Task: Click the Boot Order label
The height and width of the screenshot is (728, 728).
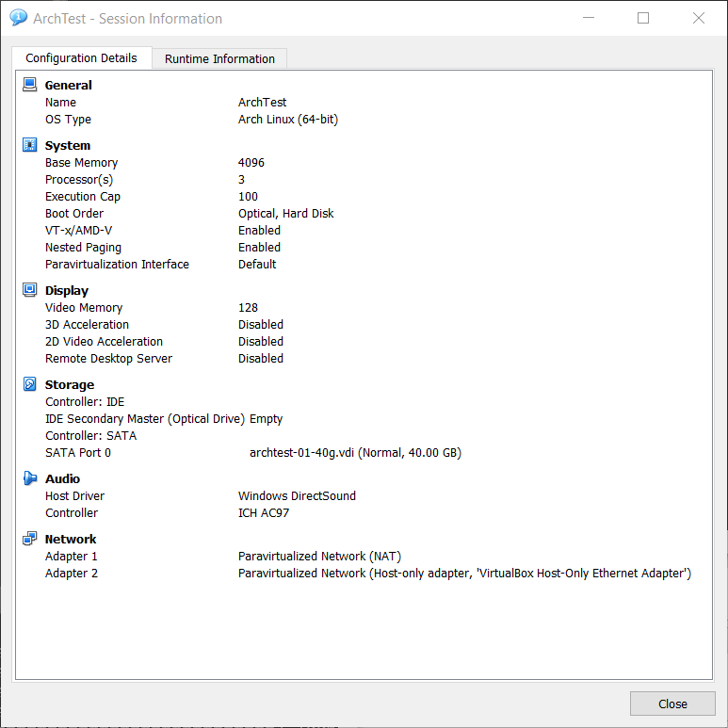Action: coord(74,214)
